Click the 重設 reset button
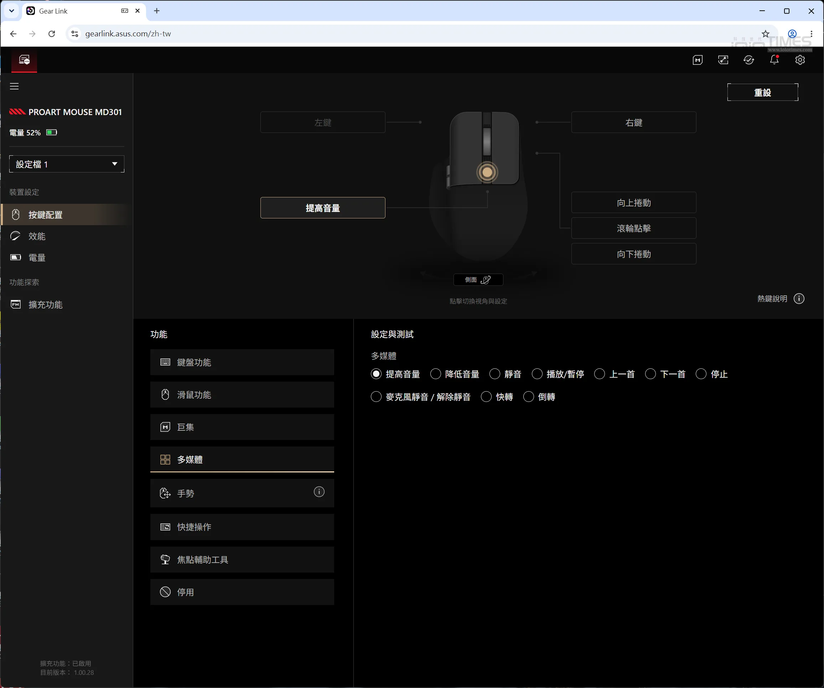 click(x=763, y=92)
